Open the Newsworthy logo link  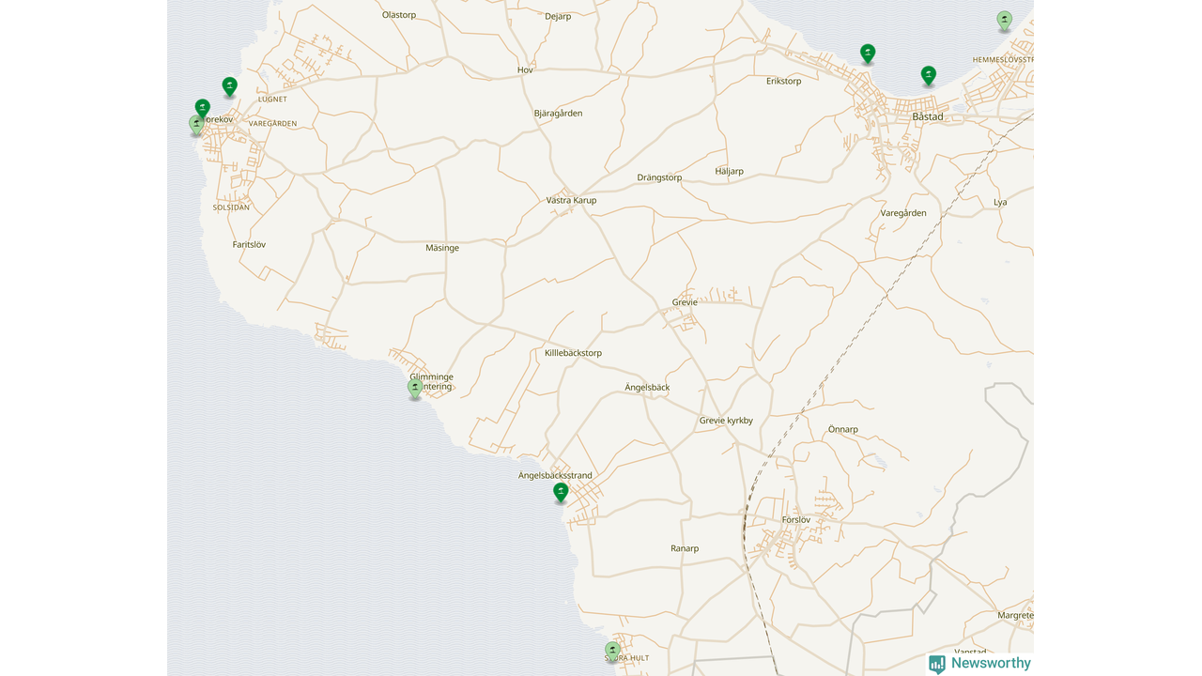point(979,664)
